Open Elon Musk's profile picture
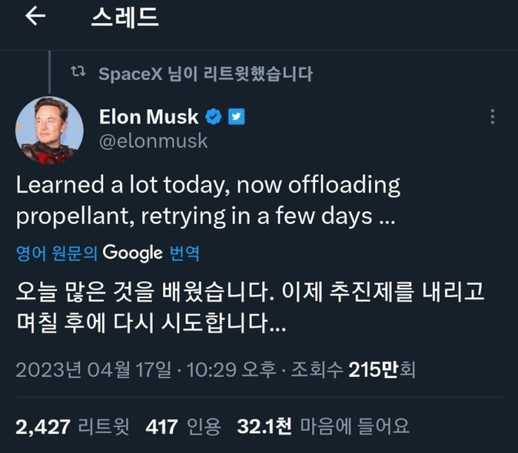 pyautogui.click(x=49, y=130)
